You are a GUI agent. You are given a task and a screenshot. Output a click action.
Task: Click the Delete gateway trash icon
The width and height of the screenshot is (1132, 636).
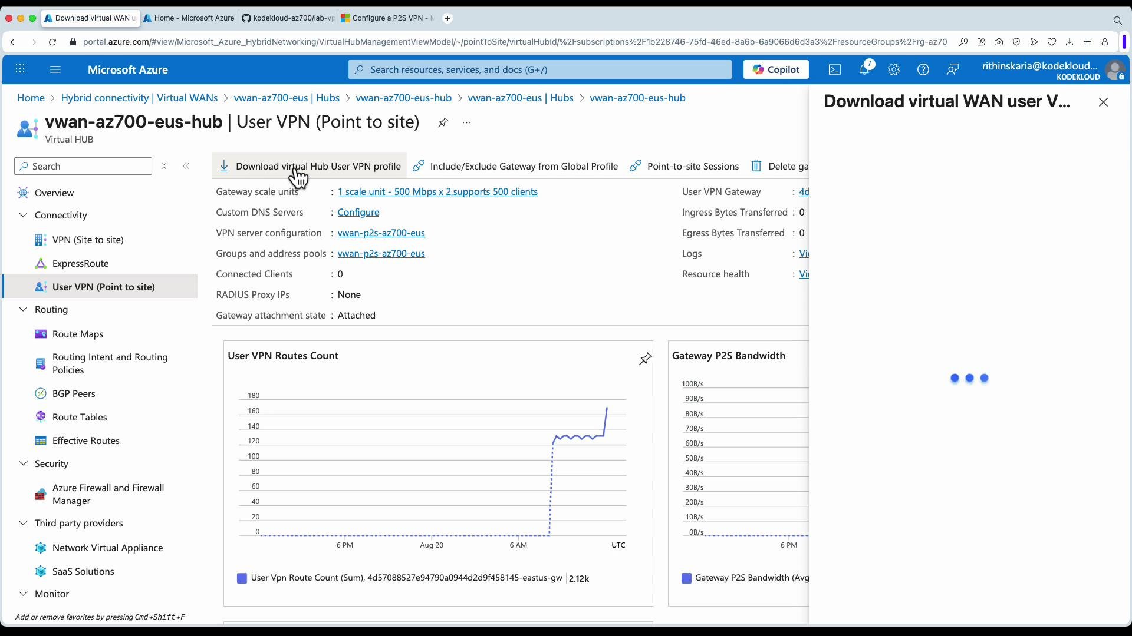click(756, 166)
